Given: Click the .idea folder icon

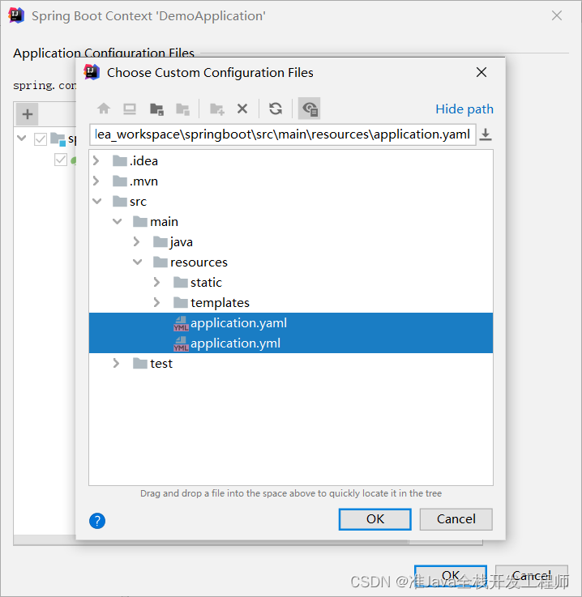Looking at the screenshot, I should 120,160.
